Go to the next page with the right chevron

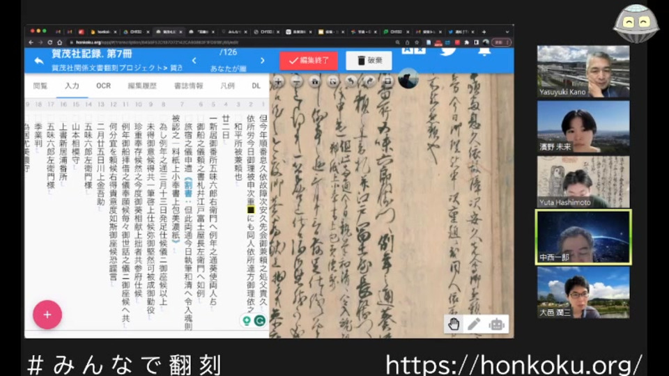click(263, 61)
